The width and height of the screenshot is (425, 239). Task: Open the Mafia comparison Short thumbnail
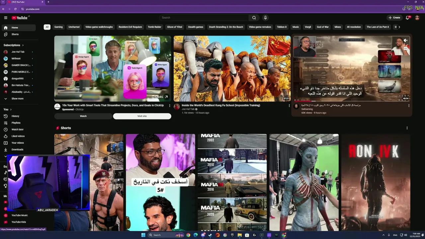coord(232,183)
